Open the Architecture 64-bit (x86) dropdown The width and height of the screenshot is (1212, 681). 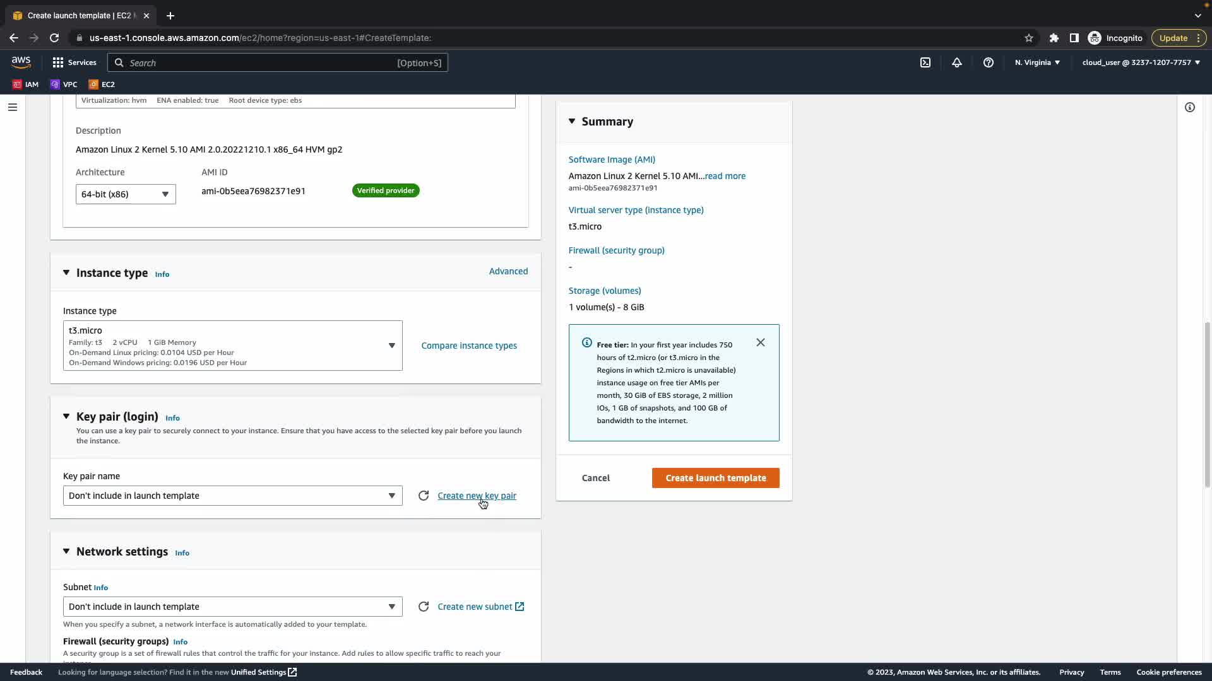126,194
